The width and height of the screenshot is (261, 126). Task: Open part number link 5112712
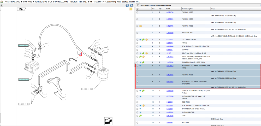point(169,40)
